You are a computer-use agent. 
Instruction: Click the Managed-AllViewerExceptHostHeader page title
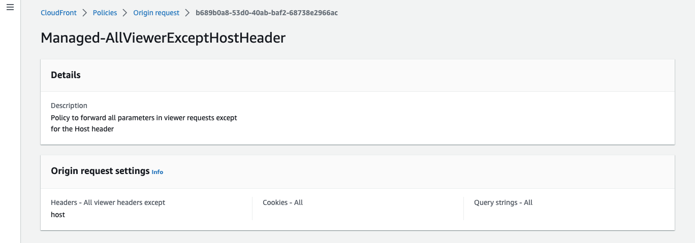point(163,38)
